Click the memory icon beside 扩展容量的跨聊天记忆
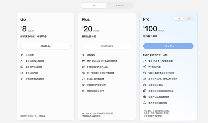This screenshot has height=123, width=208. [x=83, y=67]
